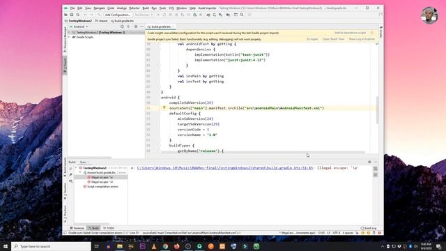Open the Windows Start menu
This screenshot has width=446, height=251.
pyautogui.click(x=6, y=246)
